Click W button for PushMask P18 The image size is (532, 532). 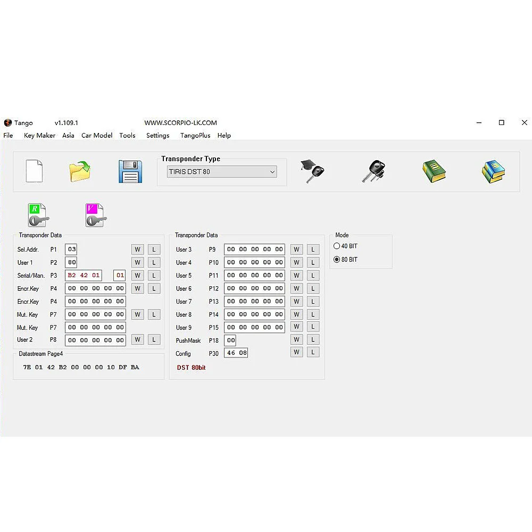[x=296, y=339]
